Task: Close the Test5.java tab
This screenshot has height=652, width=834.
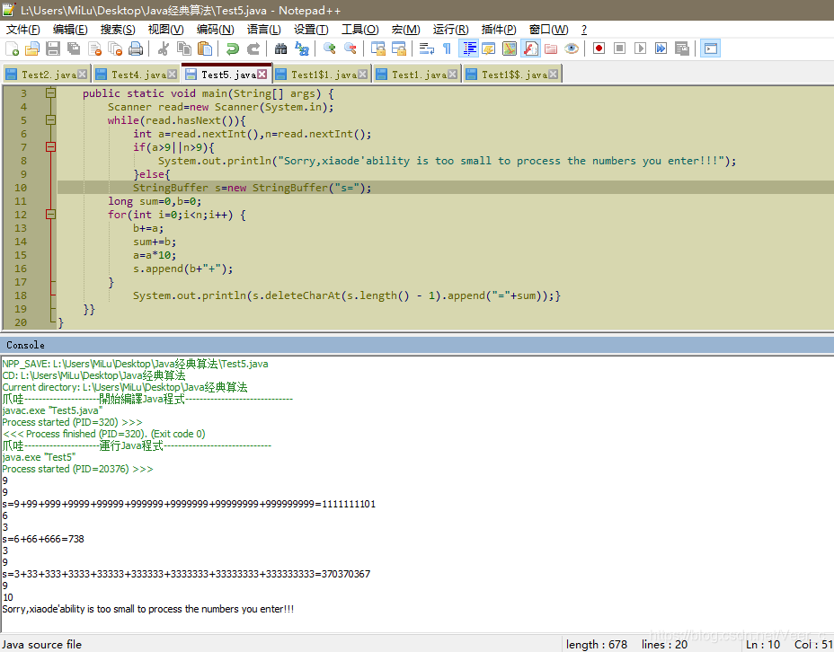Action: click(262, 75)
